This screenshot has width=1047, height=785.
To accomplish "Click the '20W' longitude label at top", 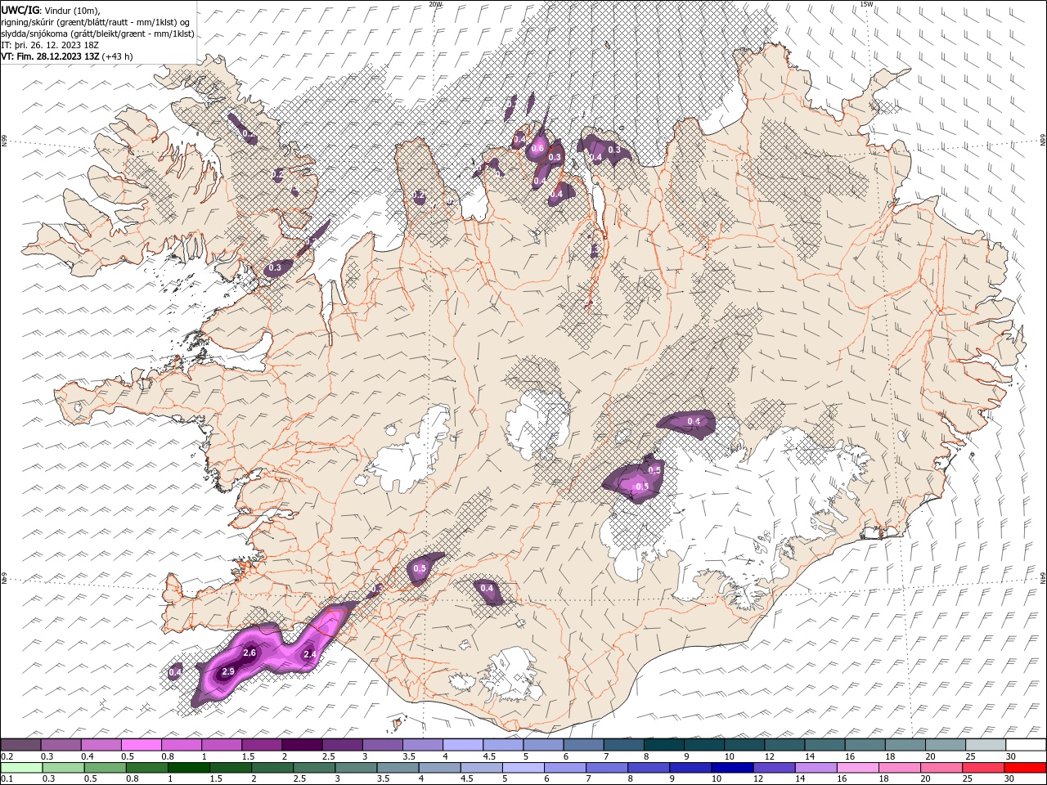I will pyautogui.click(x=435, y=4).
